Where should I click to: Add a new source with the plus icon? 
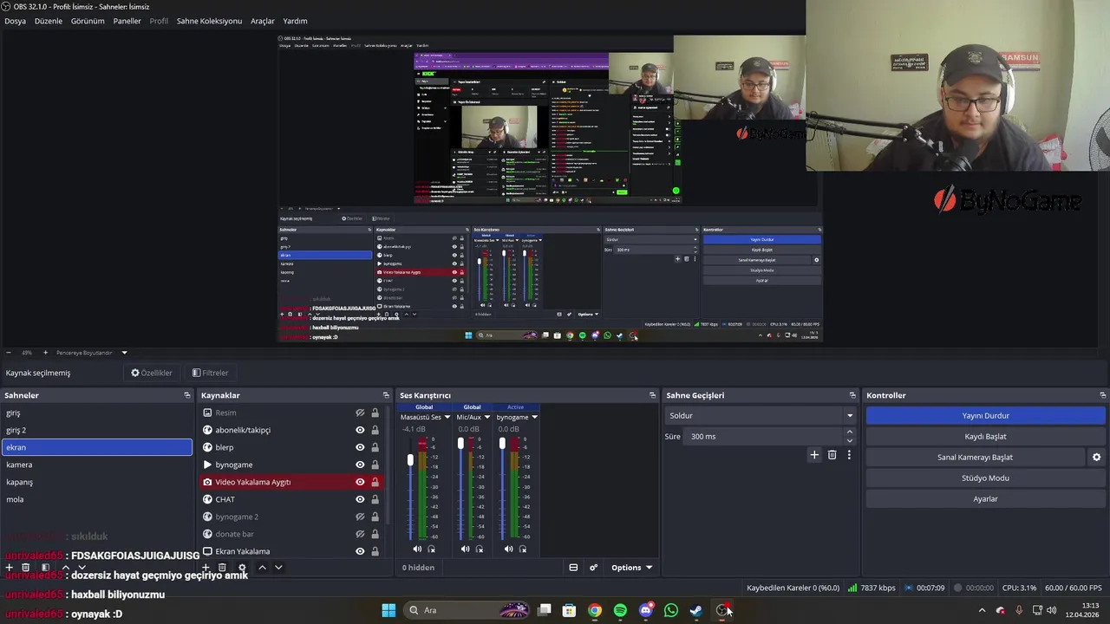[206, 568]
